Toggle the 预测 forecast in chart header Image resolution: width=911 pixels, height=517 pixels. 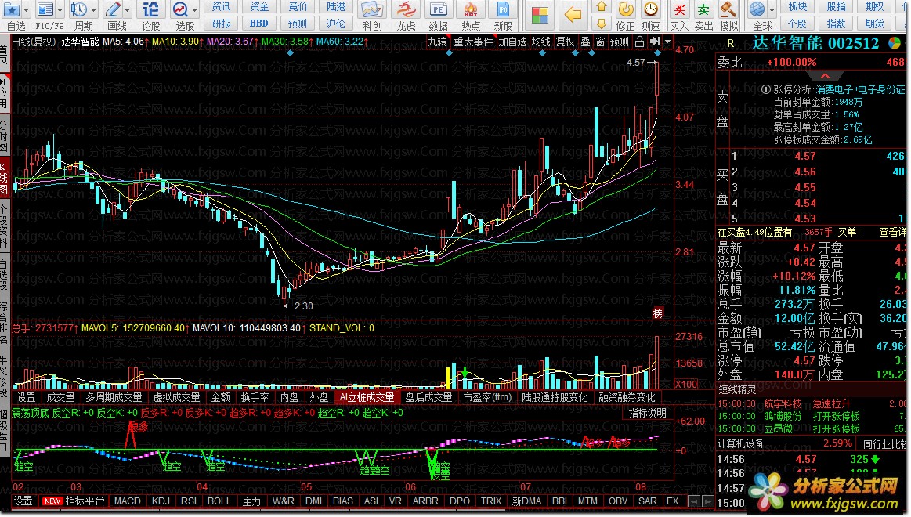click(x=620, y=42)
